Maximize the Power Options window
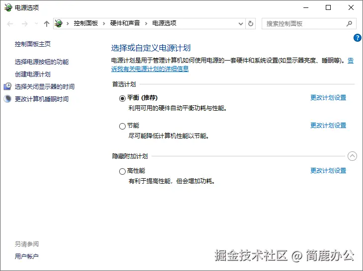The image size is (363, 271). coord(328,7)
